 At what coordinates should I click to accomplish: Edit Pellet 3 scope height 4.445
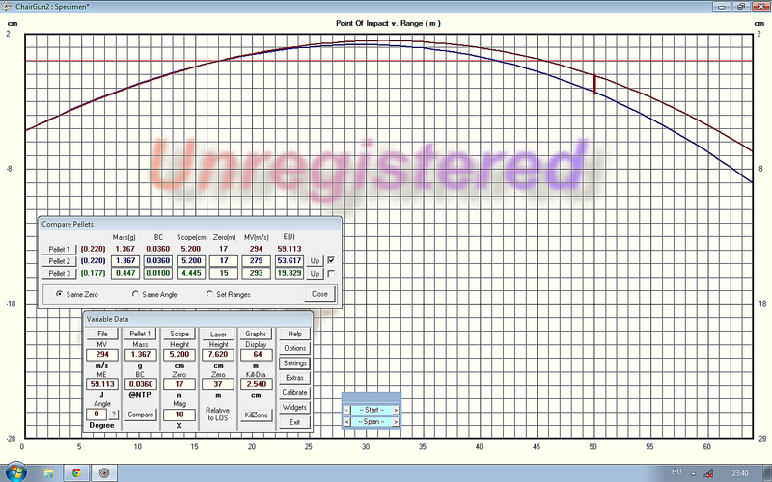(191, 273)
